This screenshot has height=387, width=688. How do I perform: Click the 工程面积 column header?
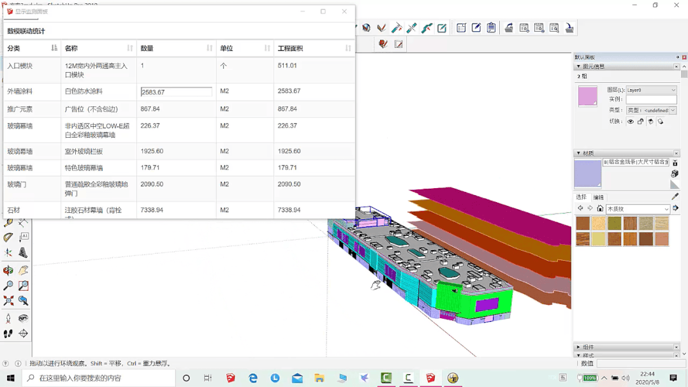(x=290, y=48)
